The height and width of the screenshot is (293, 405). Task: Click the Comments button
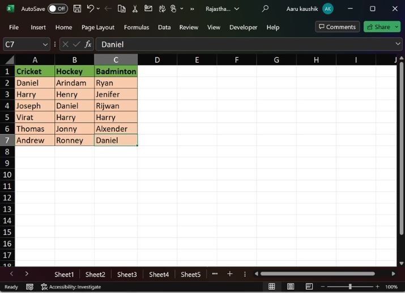pyautogui.click(x=338, y=27)
